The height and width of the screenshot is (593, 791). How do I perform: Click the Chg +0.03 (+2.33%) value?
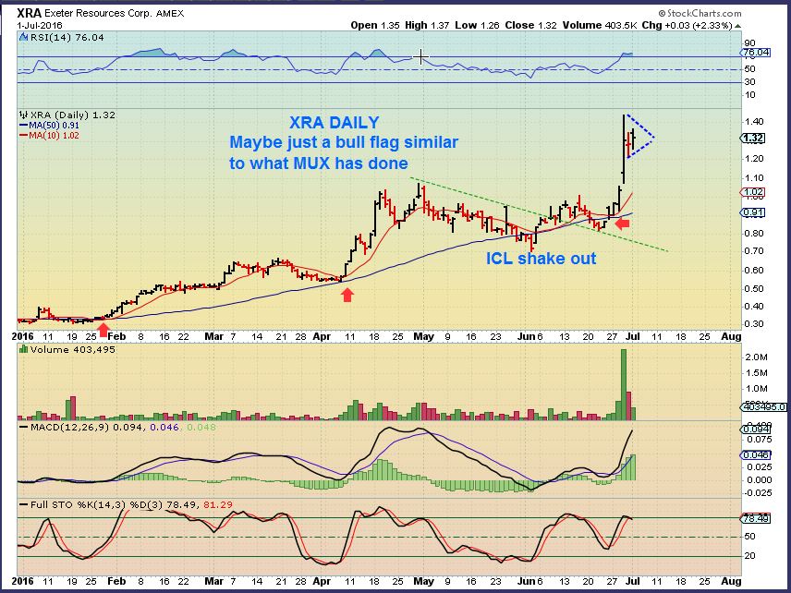pos(687,25)
